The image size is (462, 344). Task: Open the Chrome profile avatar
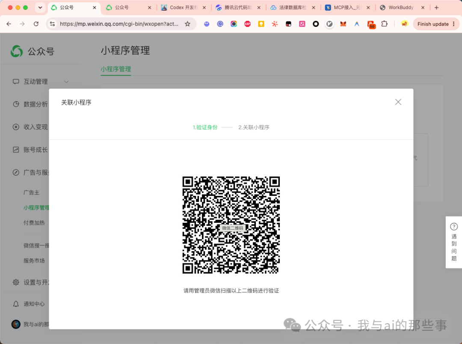tap(404, 24)
